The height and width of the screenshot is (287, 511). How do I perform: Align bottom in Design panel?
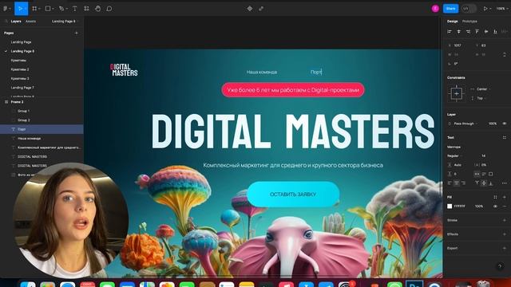pyautogui.click(x=495, y=32)
